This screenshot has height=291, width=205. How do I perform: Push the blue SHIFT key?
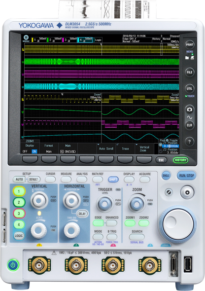113,179
